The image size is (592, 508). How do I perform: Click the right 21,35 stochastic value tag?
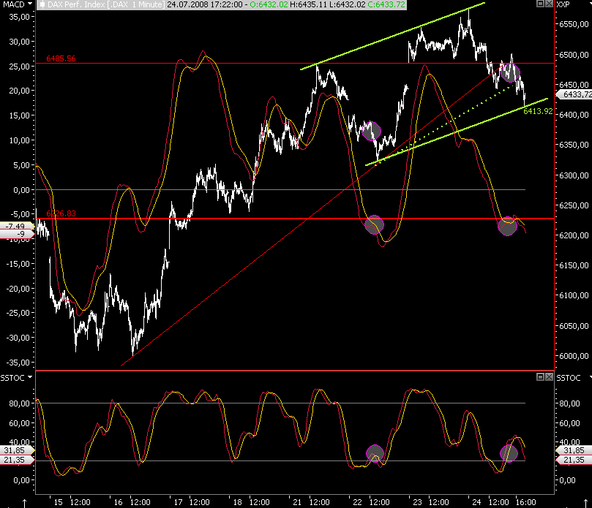click(574, 460)
